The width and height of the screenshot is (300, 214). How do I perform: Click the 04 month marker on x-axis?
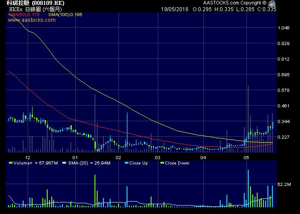coord(203,157)
